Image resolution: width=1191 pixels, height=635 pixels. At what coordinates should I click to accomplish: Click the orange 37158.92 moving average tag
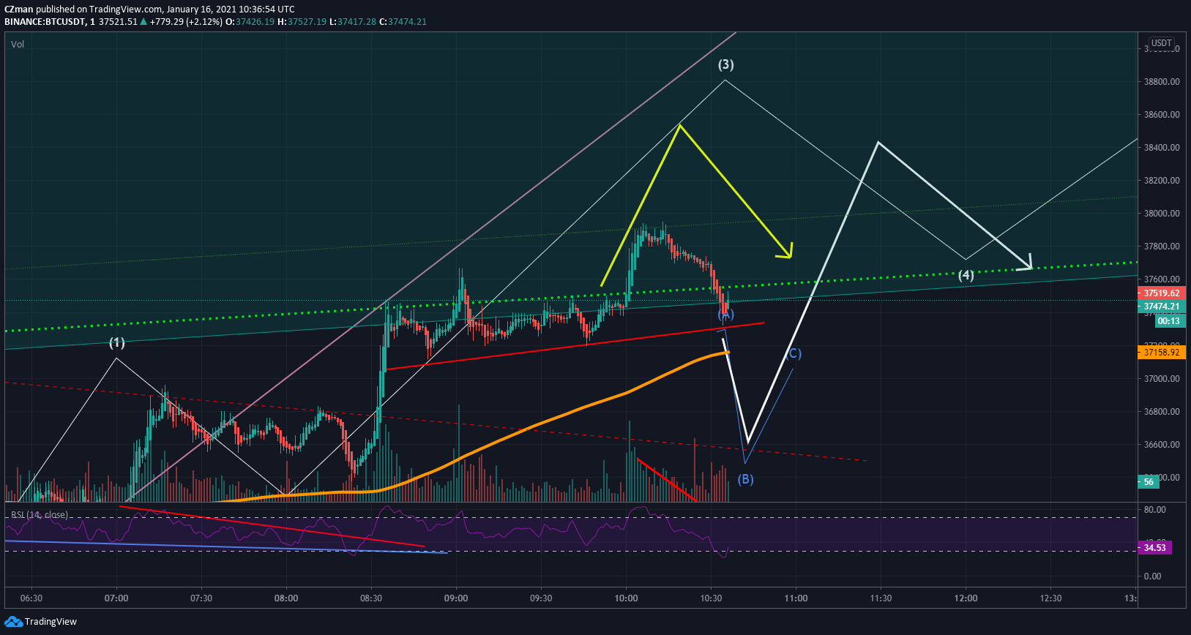tap(1162, 353)
